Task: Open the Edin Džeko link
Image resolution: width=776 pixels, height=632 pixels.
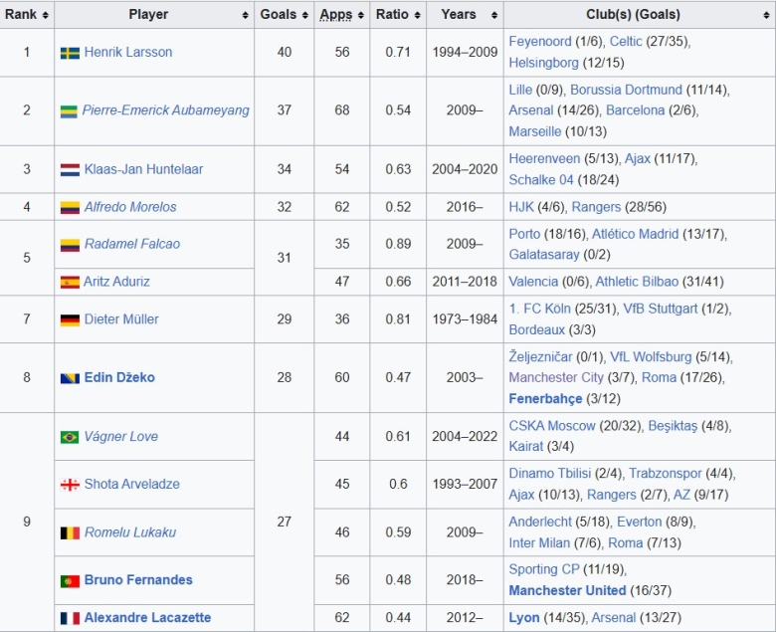Action: (119, 377)
